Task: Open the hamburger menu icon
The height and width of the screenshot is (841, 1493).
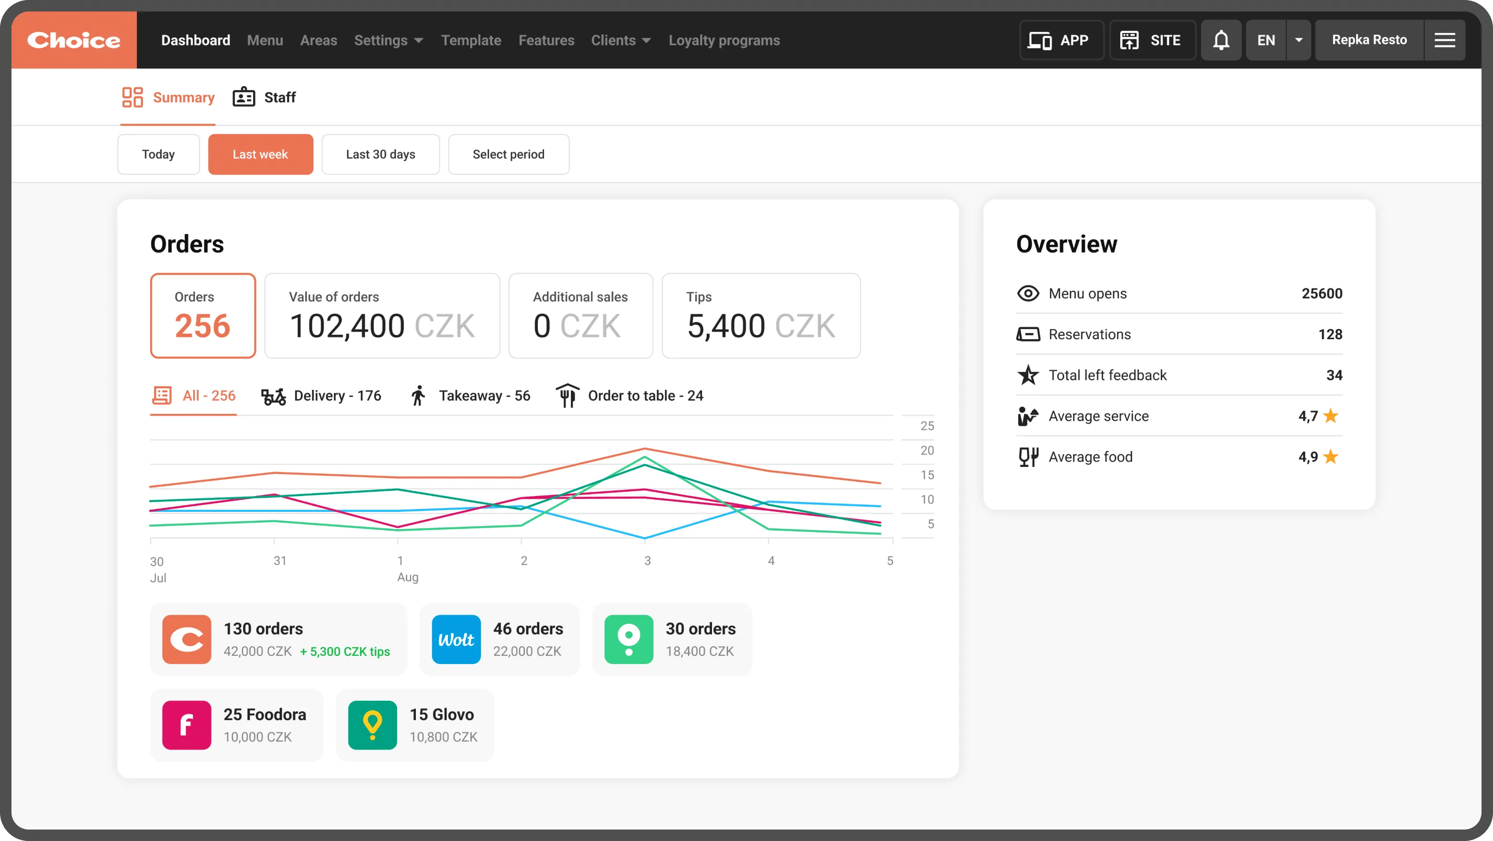Action: (1444, 40)
